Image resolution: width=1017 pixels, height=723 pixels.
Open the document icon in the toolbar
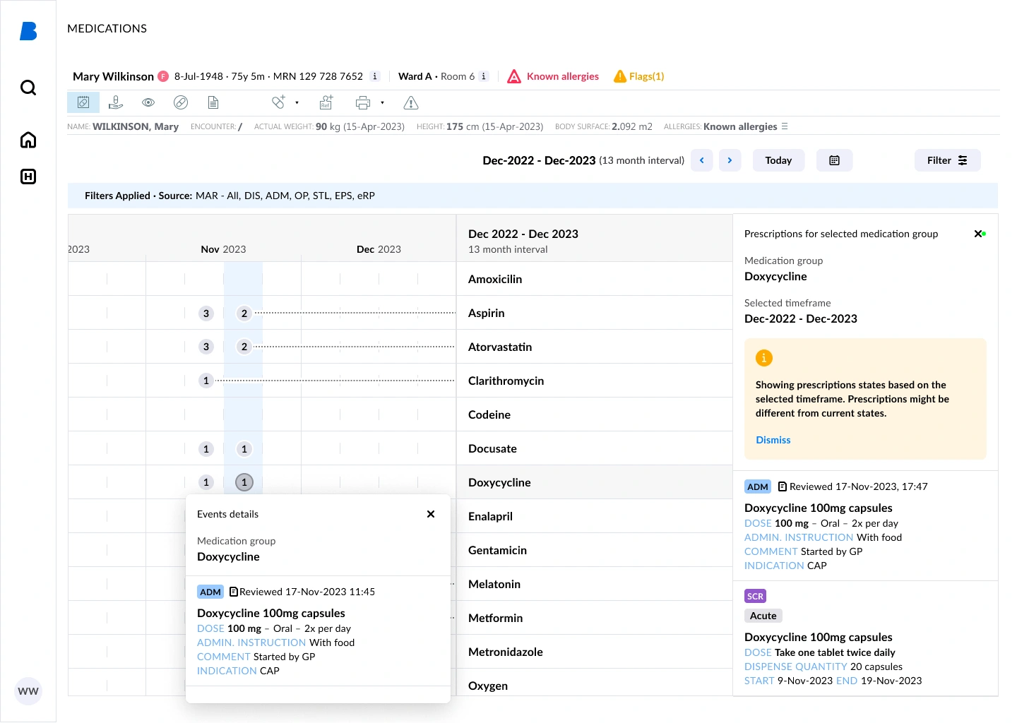[x=213, y=102]
